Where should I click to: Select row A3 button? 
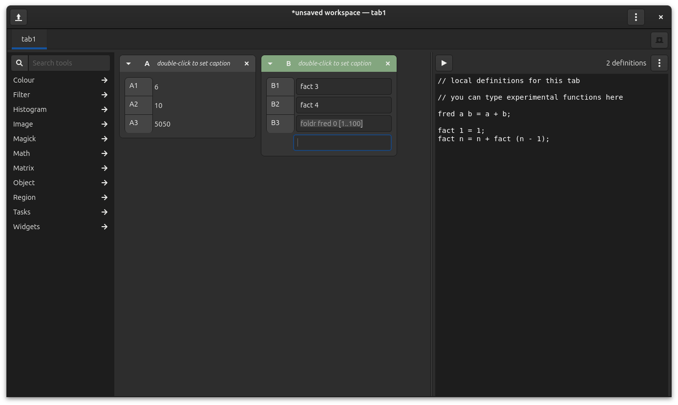click(x=139, y=124)
